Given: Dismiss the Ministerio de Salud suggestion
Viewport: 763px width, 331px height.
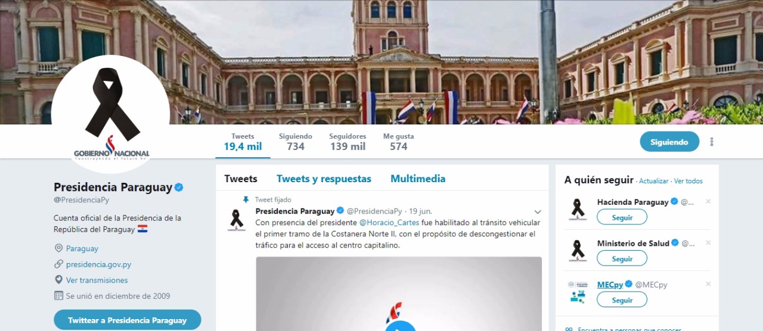Looking at the screenshot, I should [708, 243].
